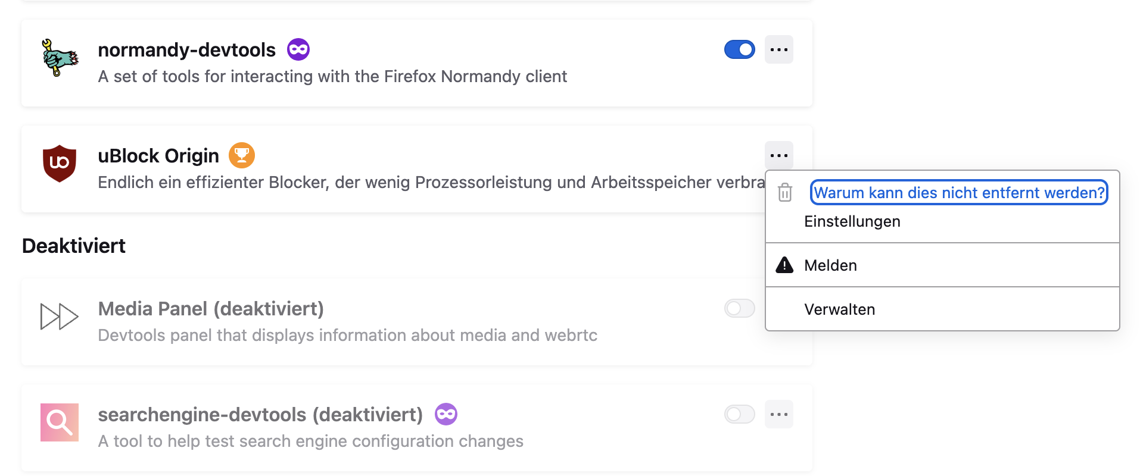Click the orange trophy recommended badge

click(x=242, y=155)
